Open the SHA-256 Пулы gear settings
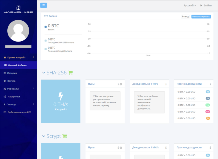Viewport: 218px width, 159px height. [121, 84]
